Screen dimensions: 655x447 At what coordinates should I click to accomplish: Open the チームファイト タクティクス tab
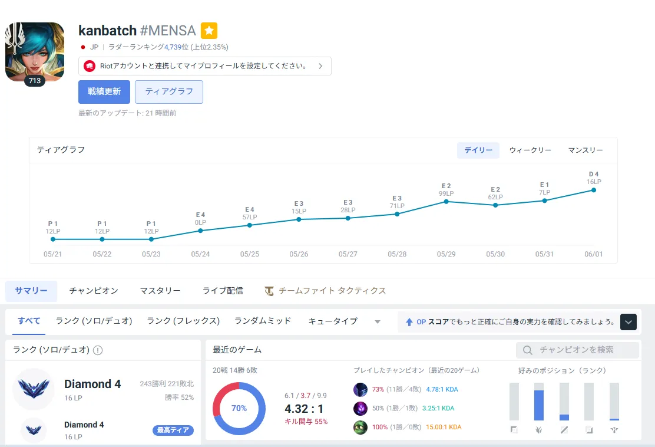(x=325, y=291)
